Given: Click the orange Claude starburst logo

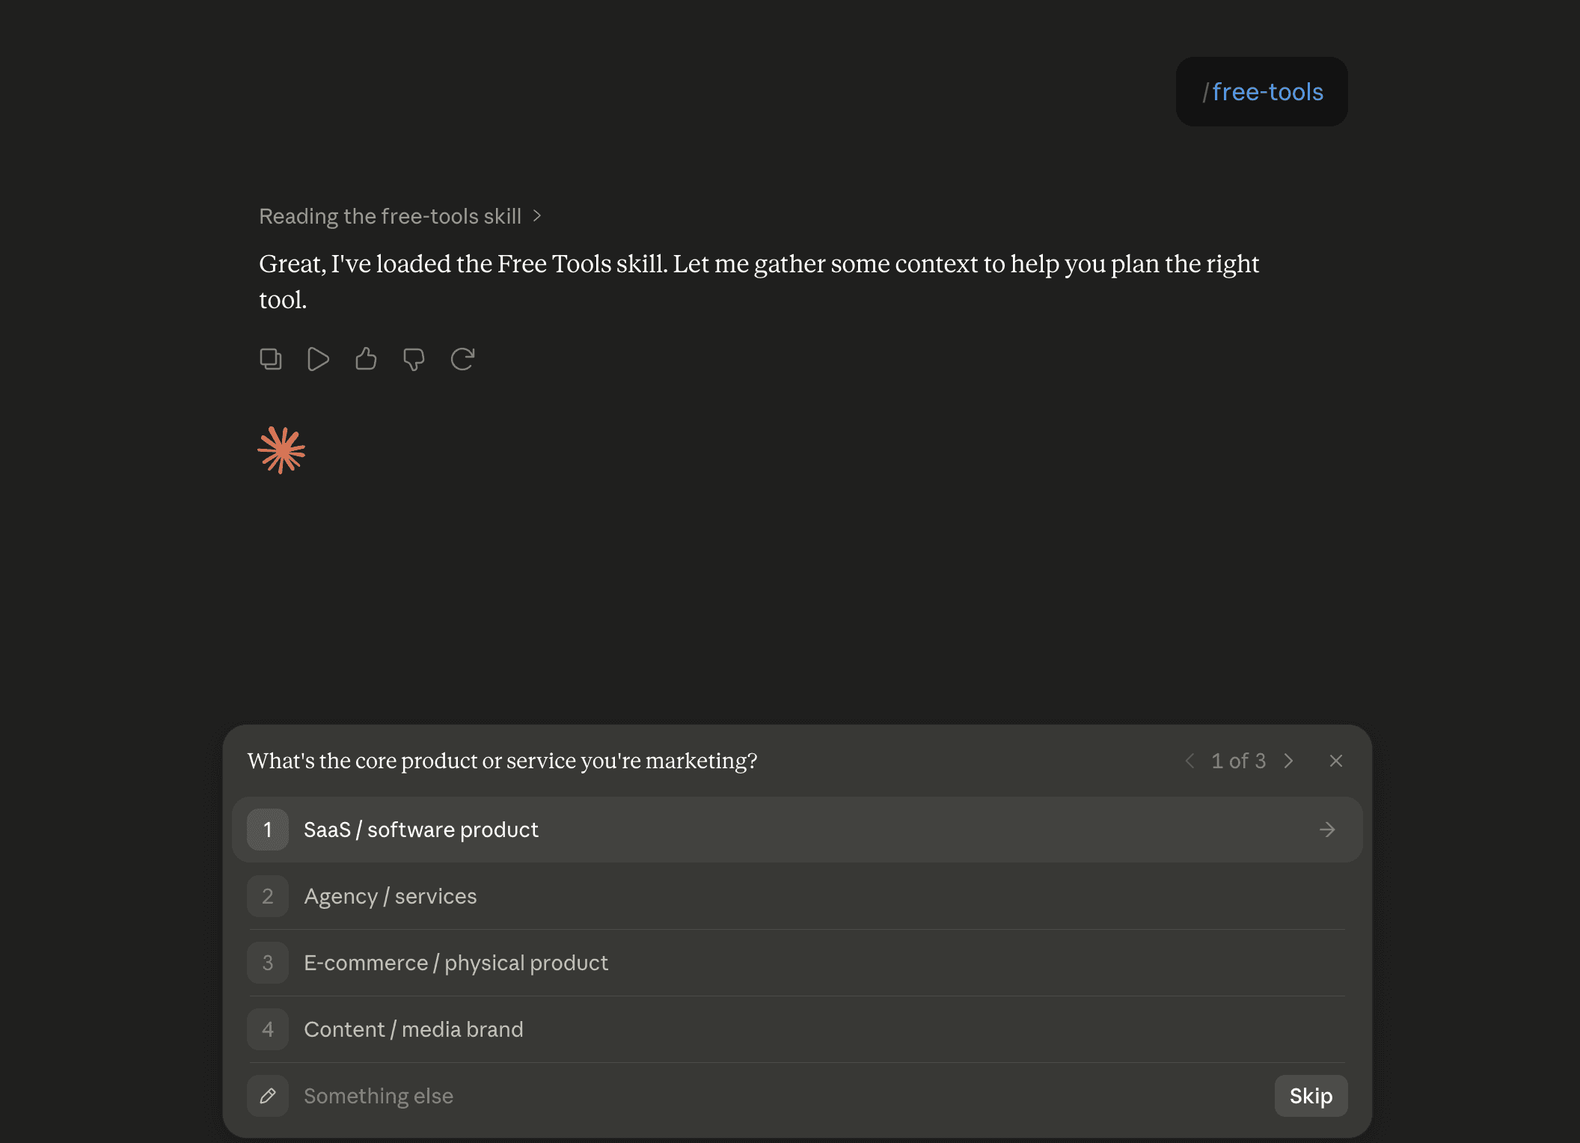Looking at the screenshot, I should (x=281, y=450).
